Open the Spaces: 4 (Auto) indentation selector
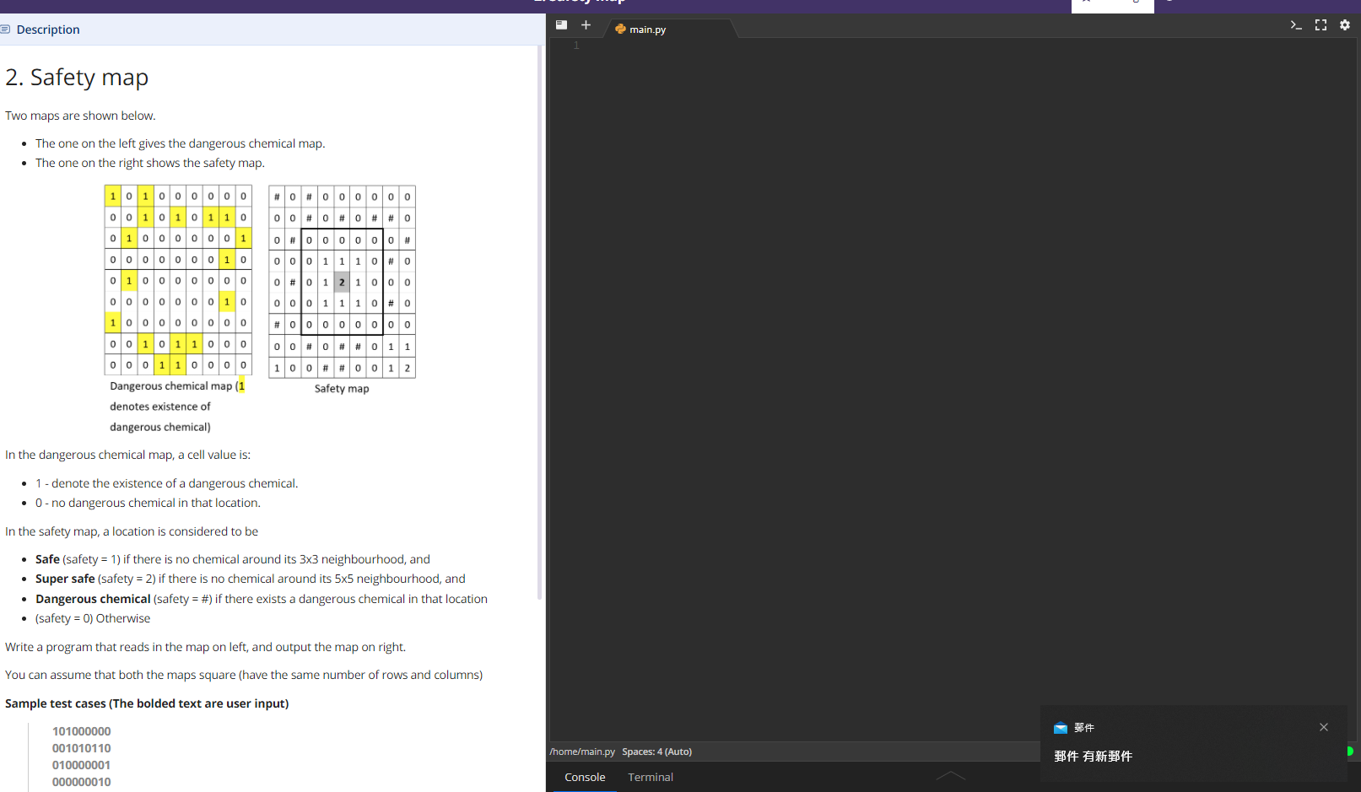The height and width of the screenshot is (792, 1361). (657, 751)
